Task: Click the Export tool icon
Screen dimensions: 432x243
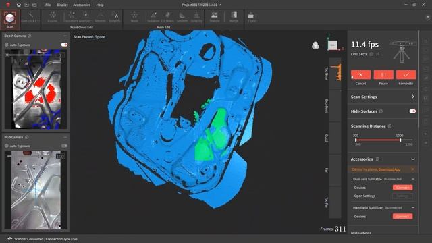Action: pyautogui.click(x=252, y=17)
